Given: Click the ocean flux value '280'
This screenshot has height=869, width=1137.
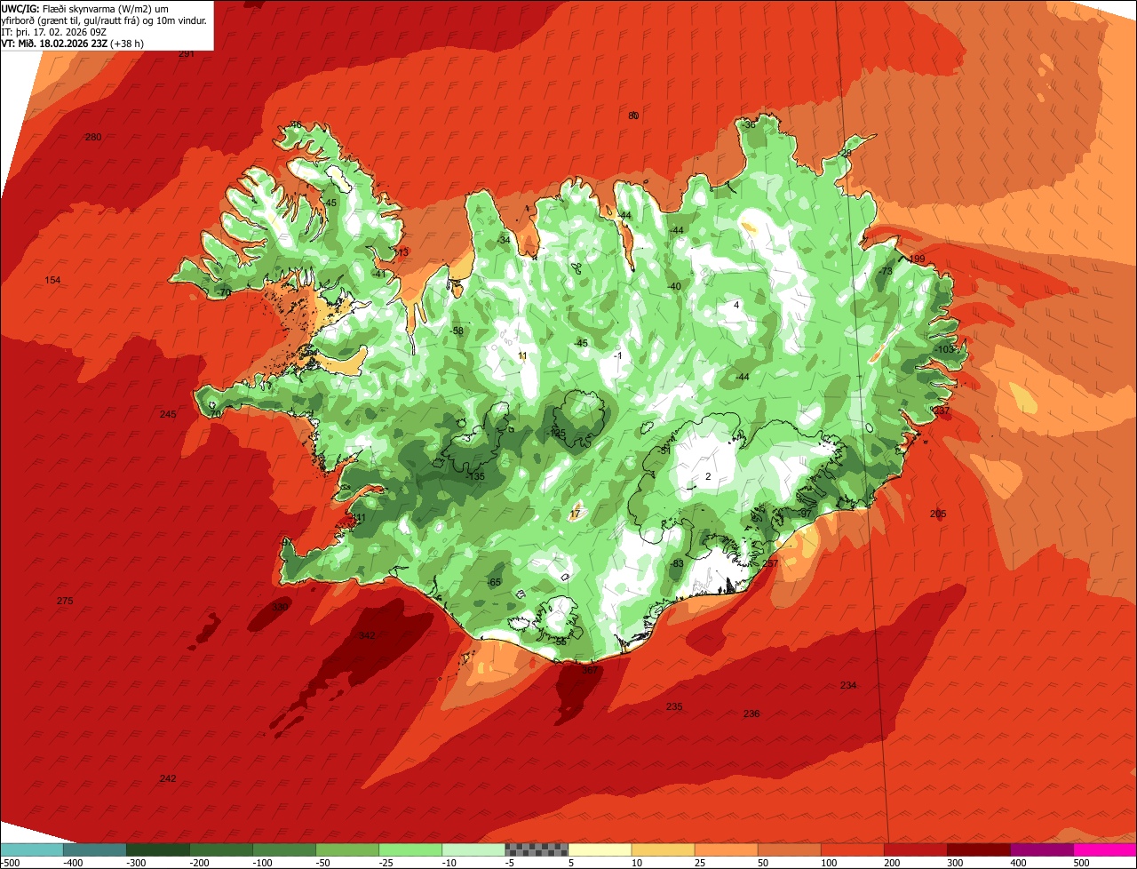Looking at the screenshot, I should point(93,137).
